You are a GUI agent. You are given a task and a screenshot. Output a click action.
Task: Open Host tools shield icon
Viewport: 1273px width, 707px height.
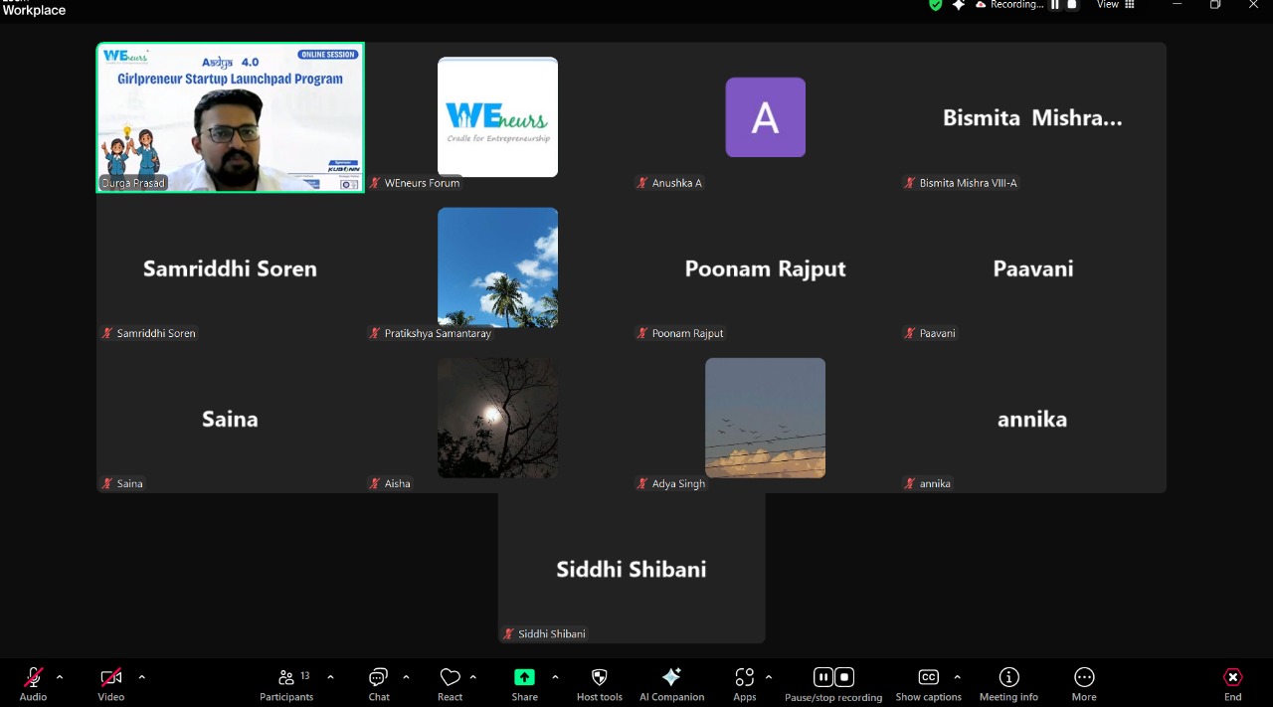pyautogui.click(x=599, y=678)
